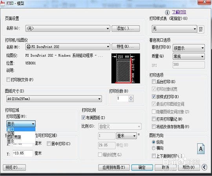The height and width of the screenshot is (176, 212).
Task: Toggle the 按样式打印 checkbox
Action: point(154,97)
